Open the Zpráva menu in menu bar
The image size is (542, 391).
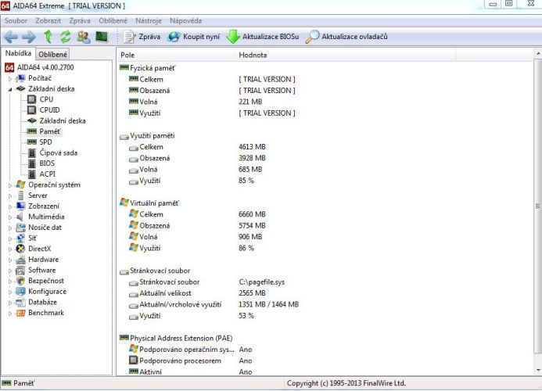80,21
